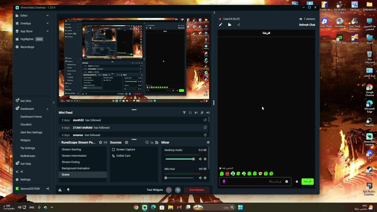Click the Mini Feed volume speaker icon

point(208,112)
